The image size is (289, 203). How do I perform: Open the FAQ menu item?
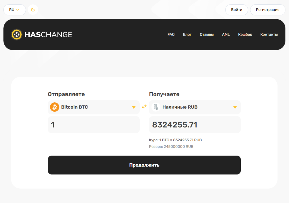point(171,34)
